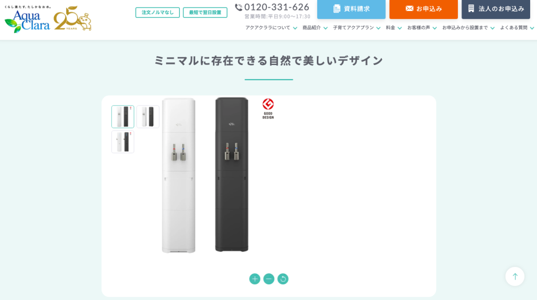Click the 法人のお申込み button

click(x=496, y=9)
